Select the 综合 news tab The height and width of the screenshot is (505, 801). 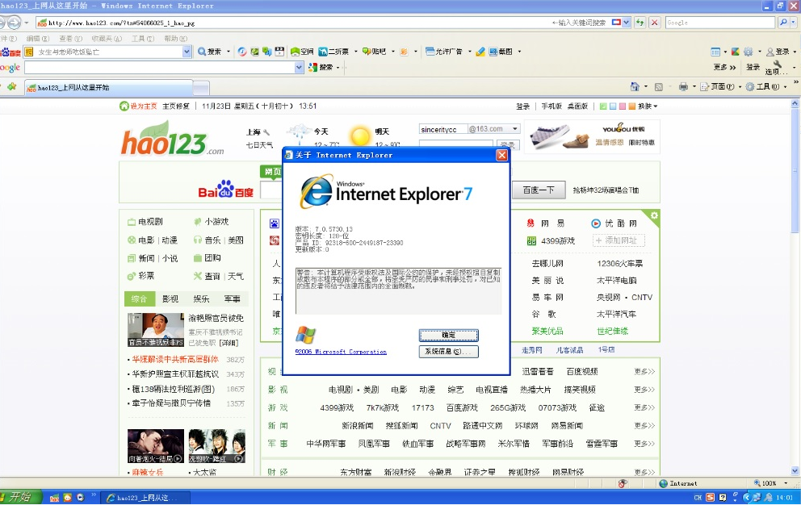139,298
